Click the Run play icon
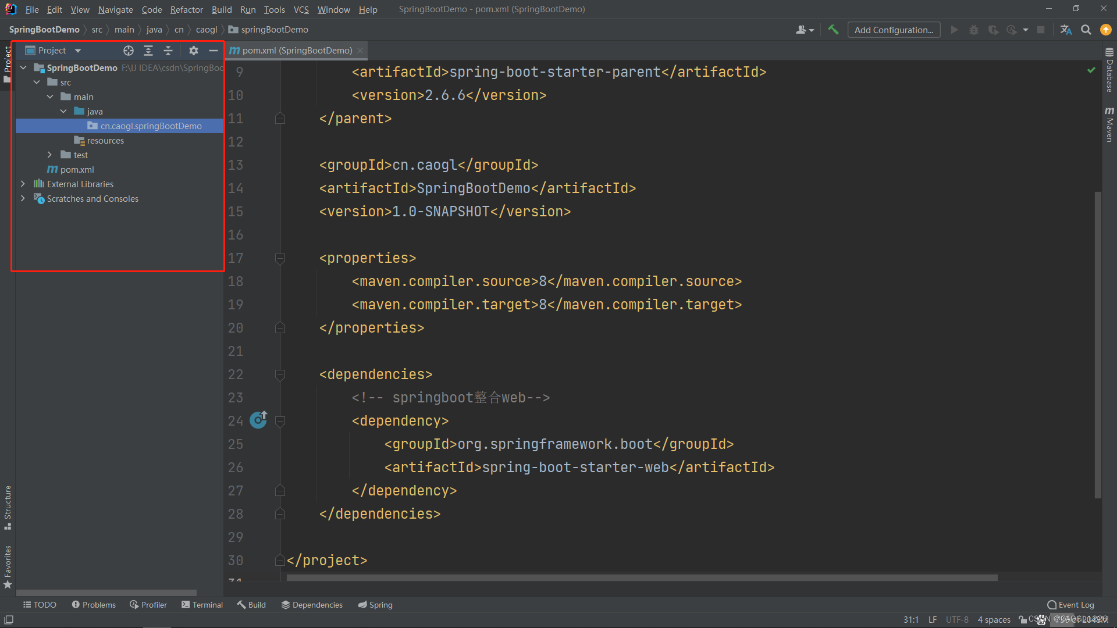 pyautogui.click(x=954, y=30)
